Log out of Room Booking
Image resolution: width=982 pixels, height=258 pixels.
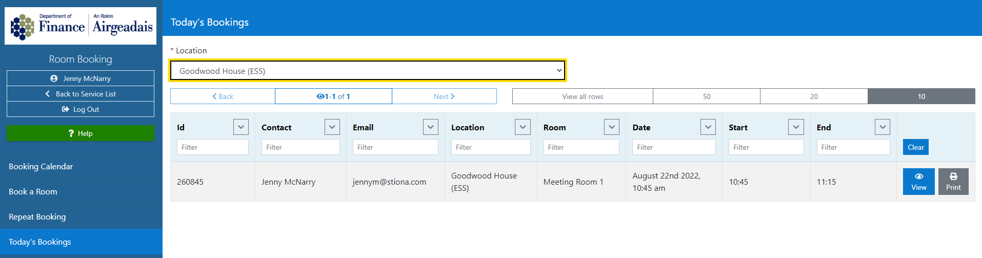point(81,109)
